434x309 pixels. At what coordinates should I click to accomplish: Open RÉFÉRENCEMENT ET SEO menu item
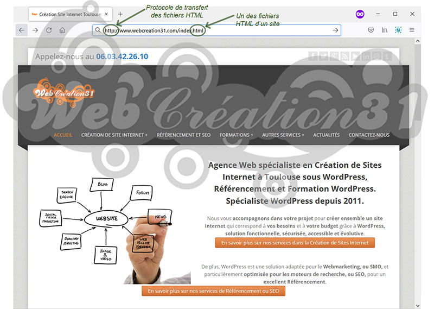point(183,135)
